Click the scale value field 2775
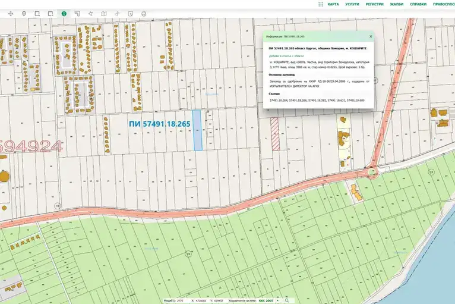 180,300
